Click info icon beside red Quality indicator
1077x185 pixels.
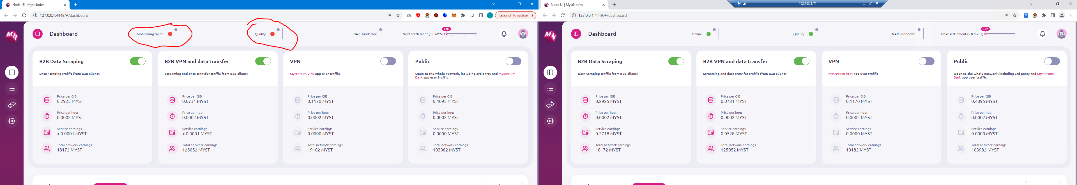[x=278, y=30]
